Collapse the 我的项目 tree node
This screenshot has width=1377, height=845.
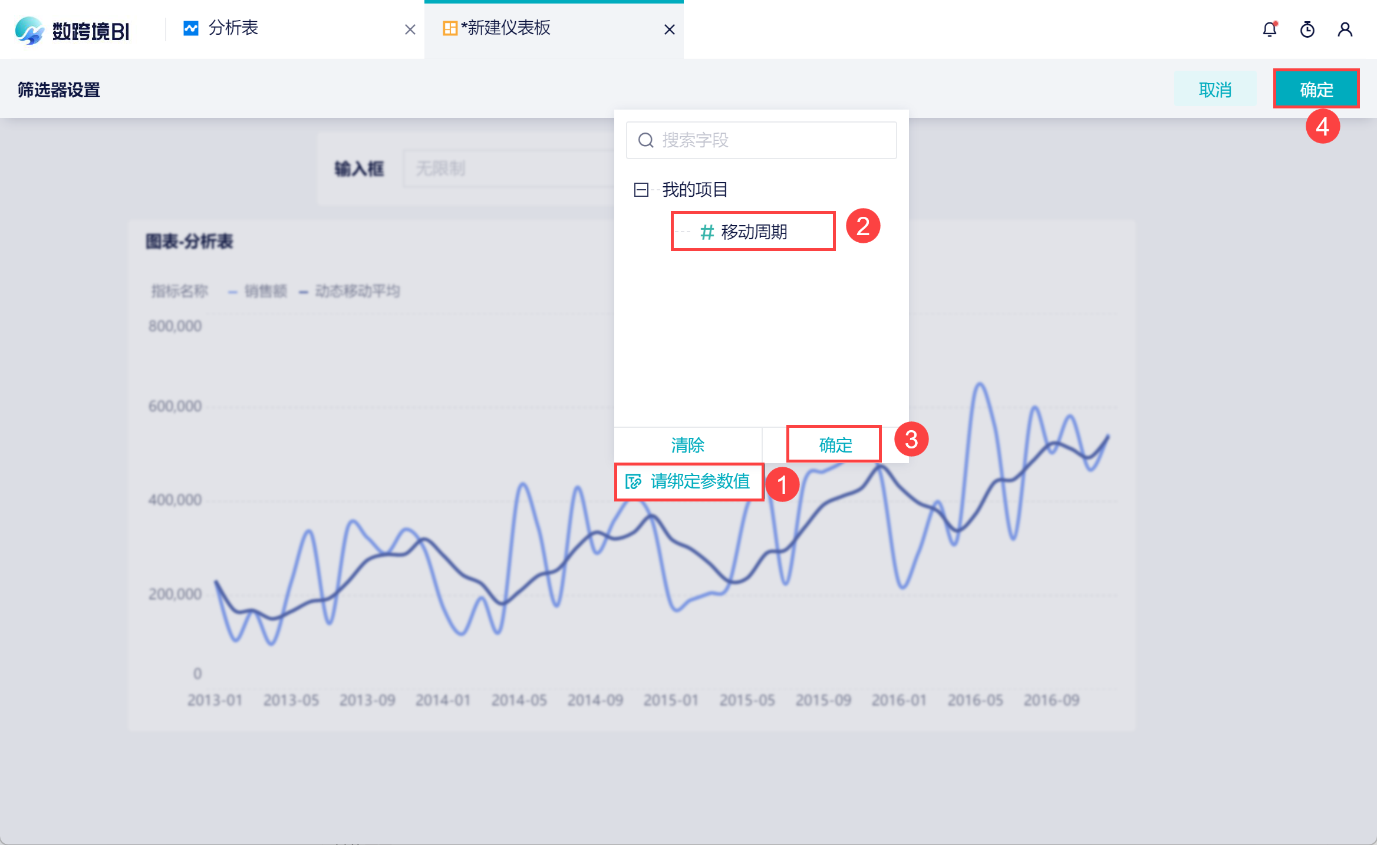coord(641,190)
